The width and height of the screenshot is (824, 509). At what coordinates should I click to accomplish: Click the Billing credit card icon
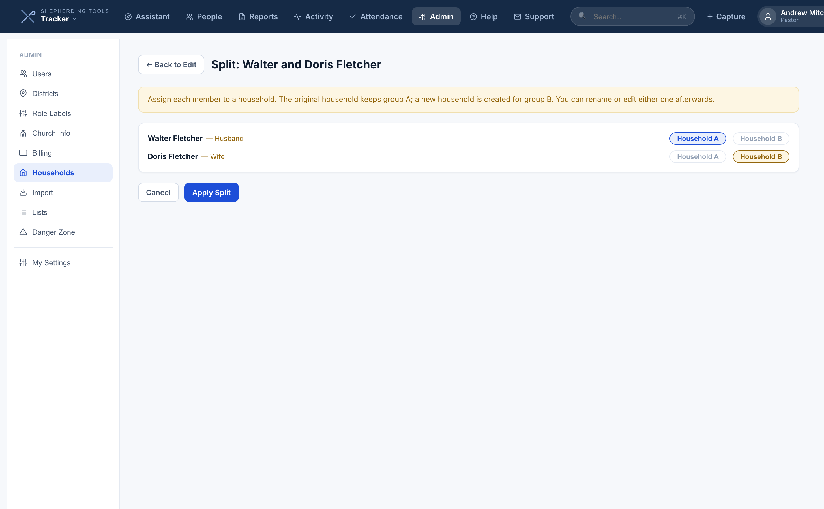23,153
